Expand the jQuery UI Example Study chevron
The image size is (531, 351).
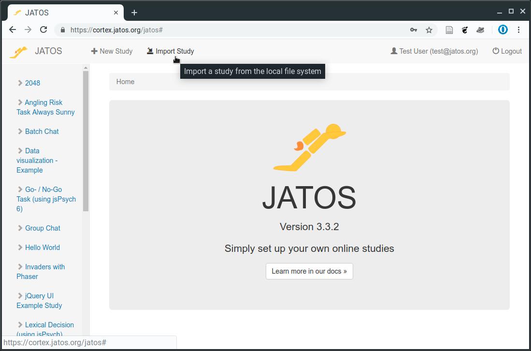coord(20,296)
